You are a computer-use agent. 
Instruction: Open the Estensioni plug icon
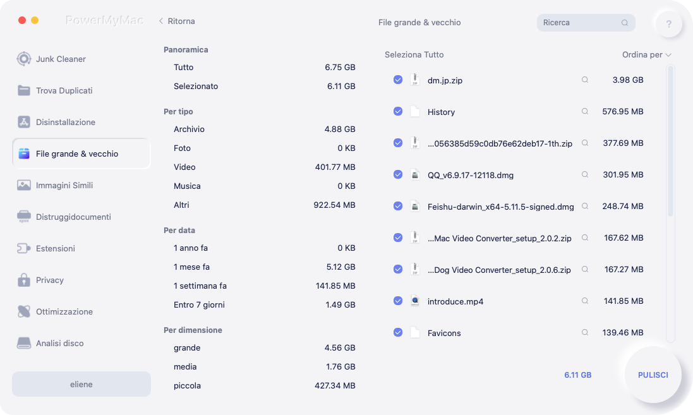[x=24, y=248]
